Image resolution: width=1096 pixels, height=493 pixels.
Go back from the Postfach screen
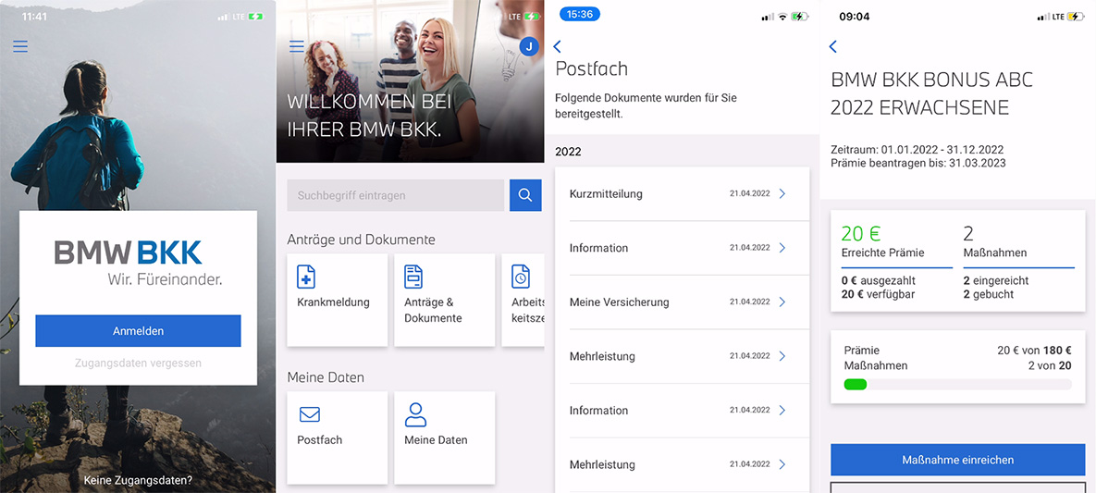coord(557,47)
